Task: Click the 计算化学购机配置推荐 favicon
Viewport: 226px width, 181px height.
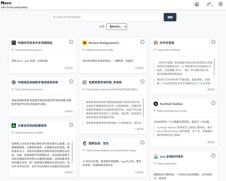Action: (14, 126)
